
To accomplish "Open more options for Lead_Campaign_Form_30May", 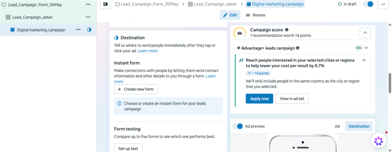I will pos(88,5).
